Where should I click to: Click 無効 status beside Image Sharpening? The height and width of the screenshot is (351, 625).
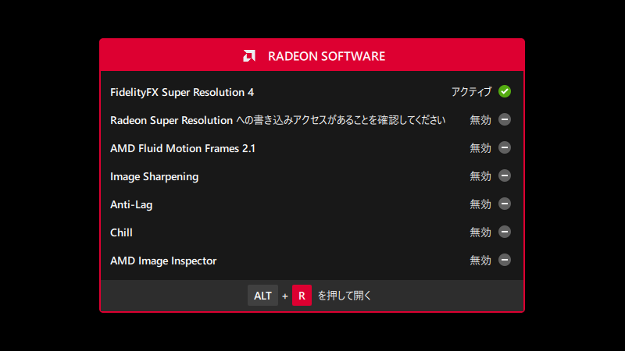pos(480,176)
